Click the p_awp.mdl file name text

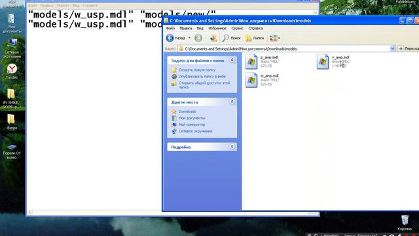[x=269, y=57]
